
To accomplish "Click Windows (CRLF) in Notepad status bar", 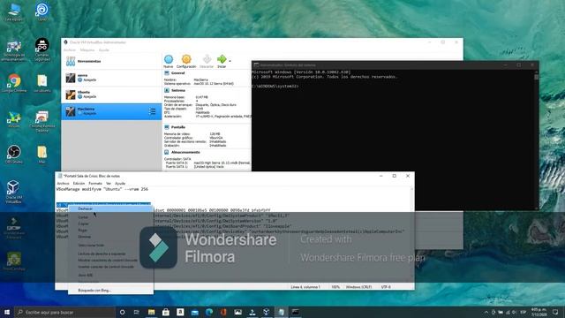I will pyautogui.click(x=358, y=287).
